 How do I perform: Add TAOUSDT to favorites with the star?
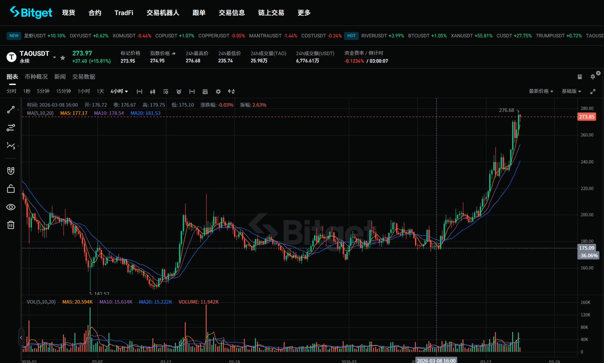tap(63, 58)
